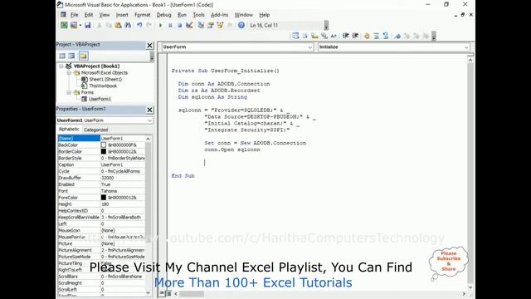Click the BackColor color swatch
The height and width of the screenshot is (299, 531).
point(104,145)
